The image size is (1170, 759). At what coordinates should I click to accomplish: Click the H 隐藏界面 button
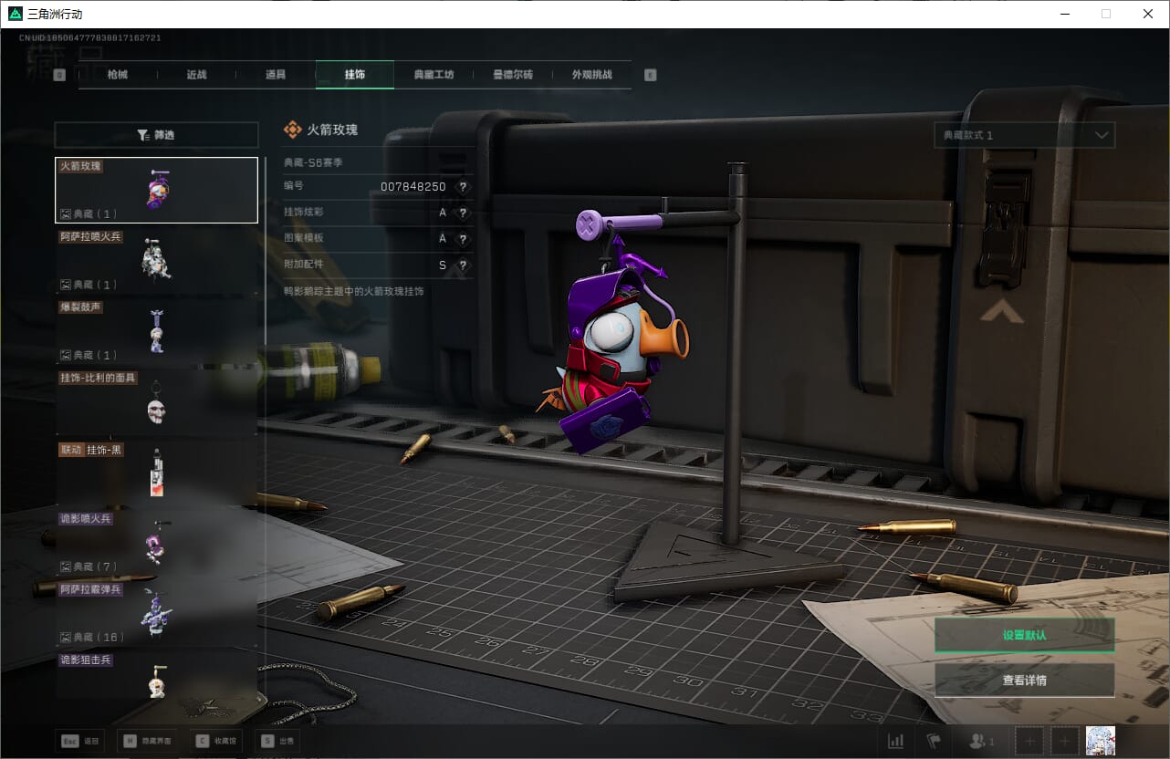[149, 741]
